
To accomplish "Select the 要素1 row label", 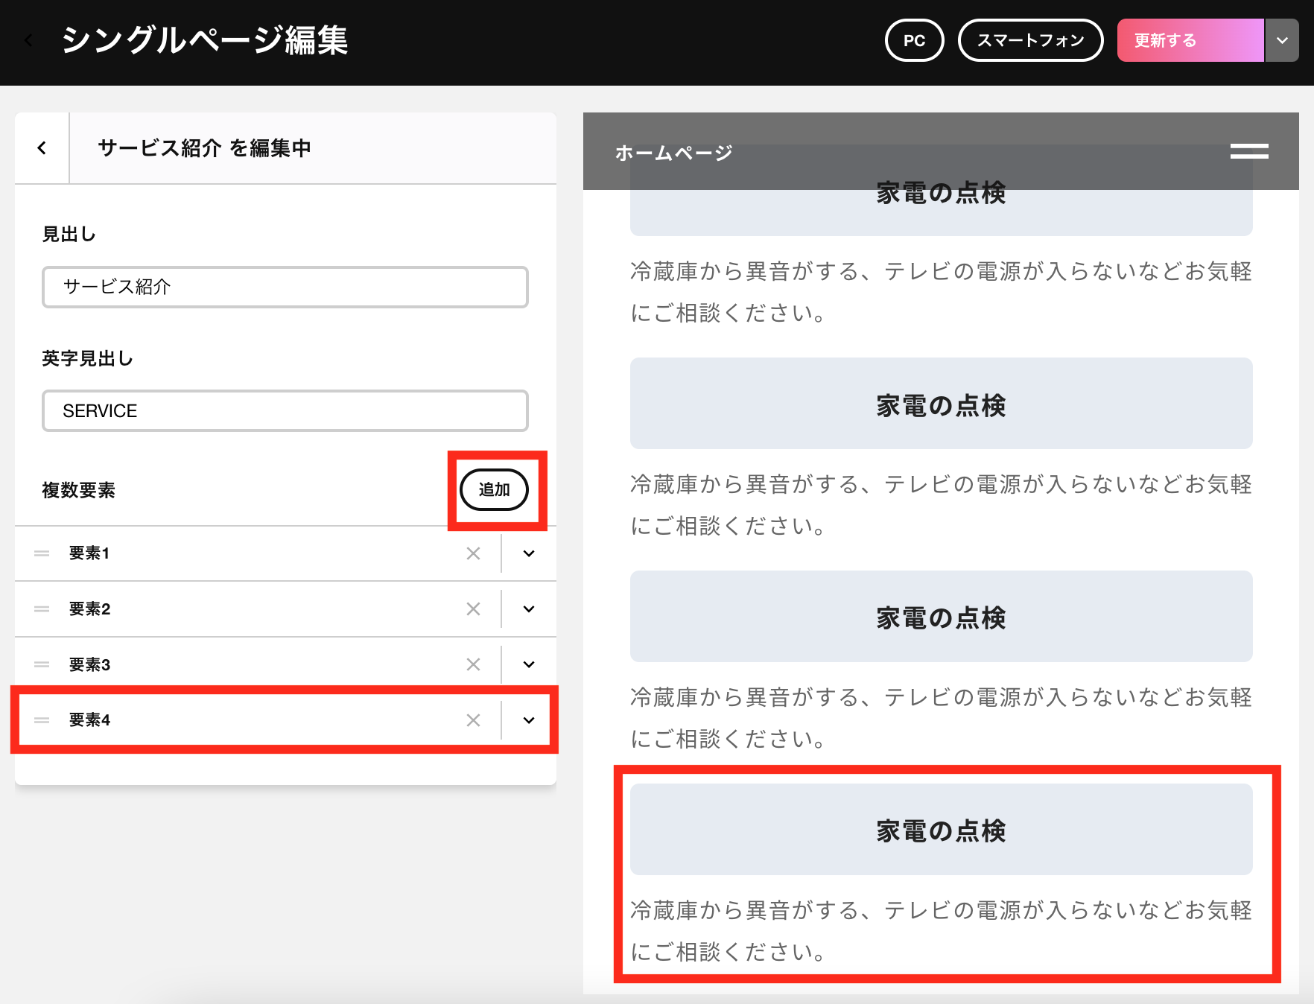I will [x=89, y=553].
